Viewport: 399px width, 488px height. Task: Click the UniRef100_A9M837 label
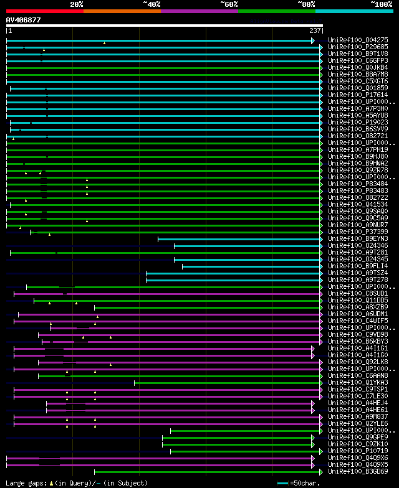358,417
